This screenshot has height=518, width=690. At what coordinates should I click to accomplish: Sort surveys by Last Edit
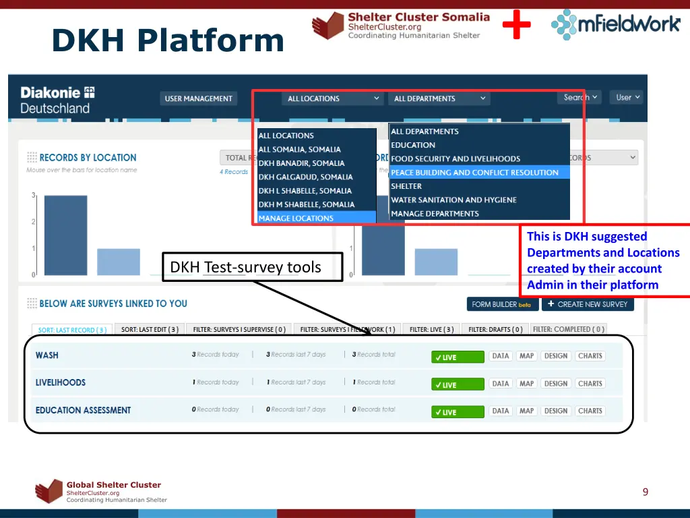150,329
